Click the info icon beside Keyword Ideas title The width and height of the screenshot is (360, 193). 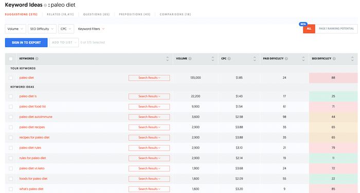coord(45,5)
